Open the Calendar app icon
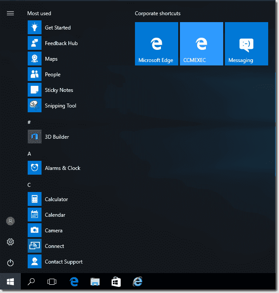The width and height of the screenshot is (279, 293). coord(35,215)
